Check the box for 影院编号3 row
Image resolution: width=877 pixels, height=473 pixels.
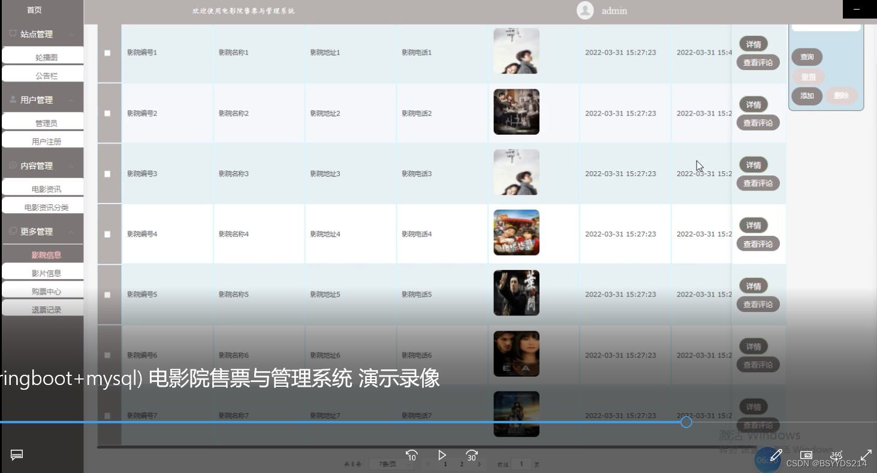coord(107,174)
